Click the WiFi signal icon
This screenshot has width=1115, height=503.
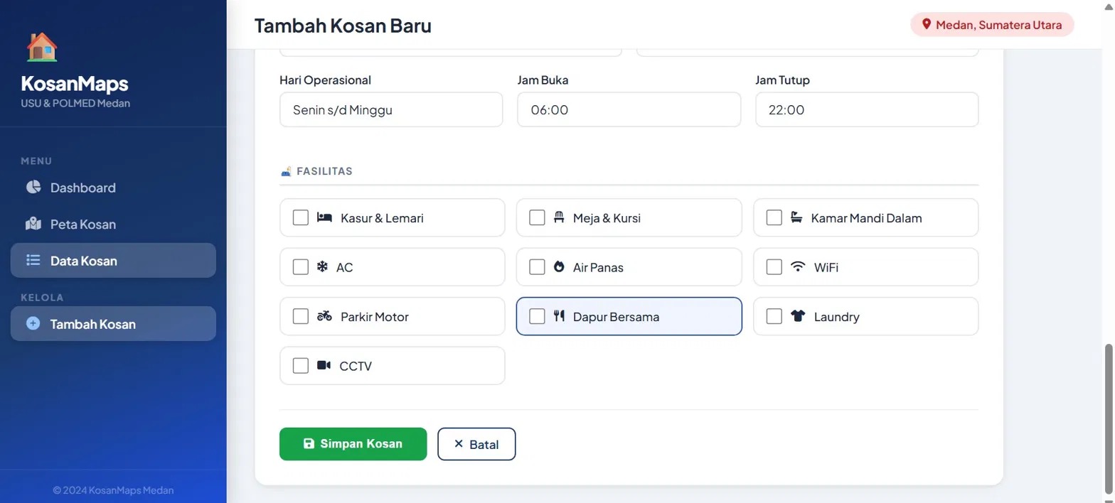pos(798,267)
